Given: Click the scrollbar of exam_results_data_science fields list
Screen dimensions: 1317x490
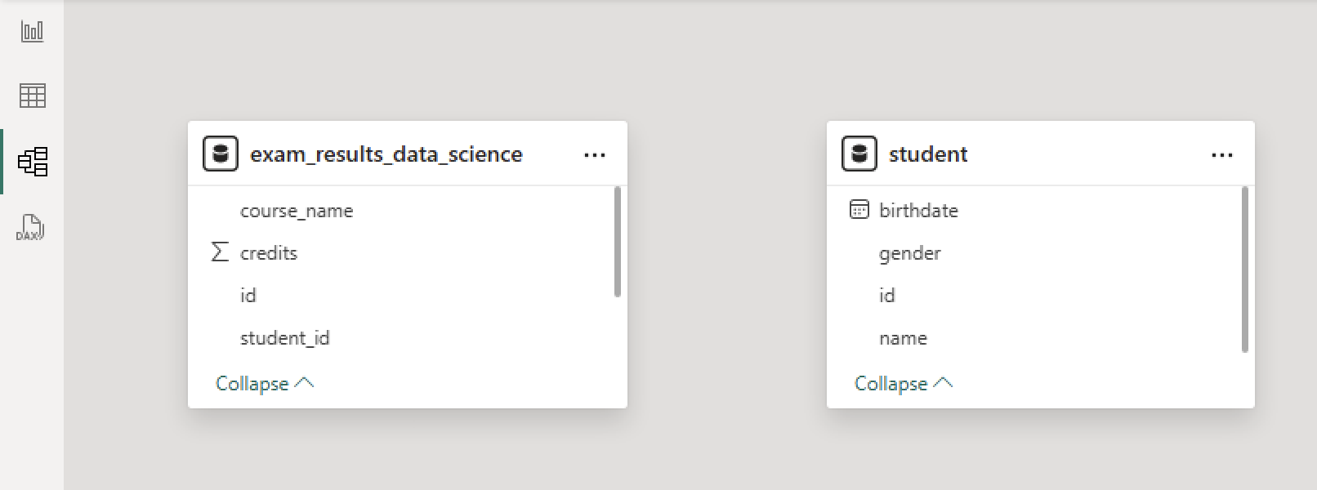Looking at the screenshot, I should point(615,245).
